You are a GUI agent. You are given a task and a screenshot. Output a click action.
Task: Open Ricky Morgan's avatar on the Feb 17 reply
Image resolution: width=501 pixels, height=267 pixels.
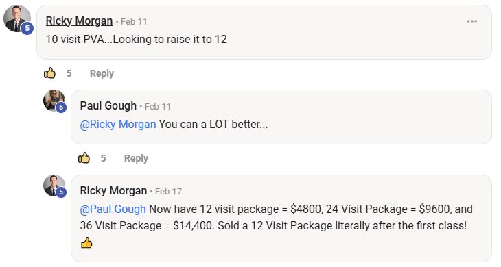click(54, 186)
